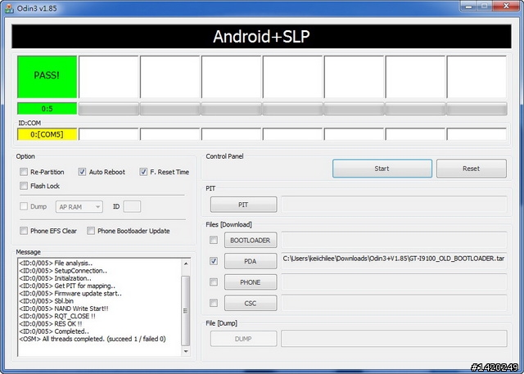The image size is (524, 374).
Task: Enable Phone EFS Clear option
Action: [x=24, y=231]
